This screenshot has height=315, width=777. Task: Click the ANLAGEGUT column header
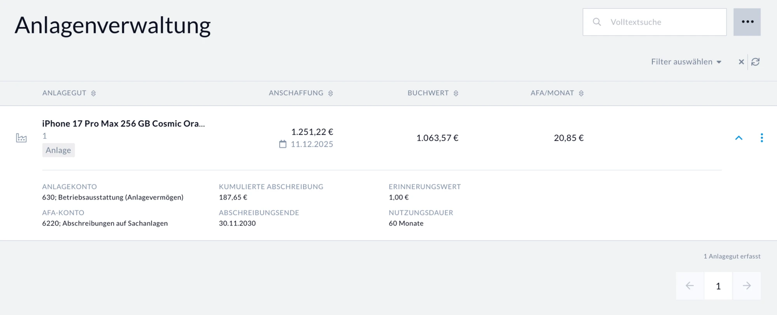coord(64,93)
